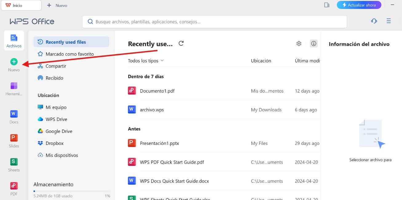Select Marcado como favorito in navigation

(69, 54)
